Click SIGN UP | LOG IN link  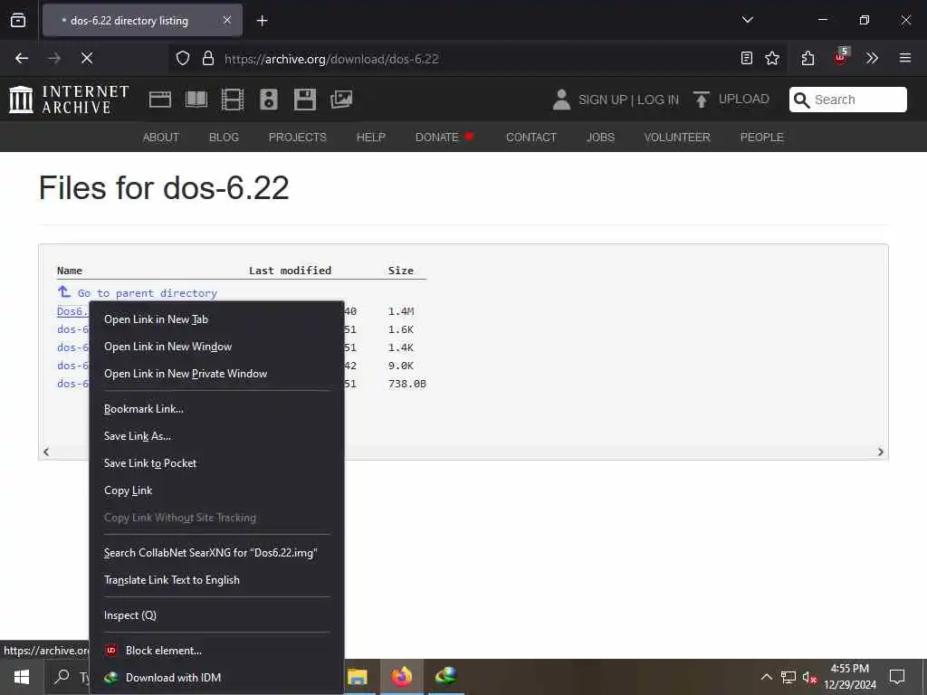(628, 100)
